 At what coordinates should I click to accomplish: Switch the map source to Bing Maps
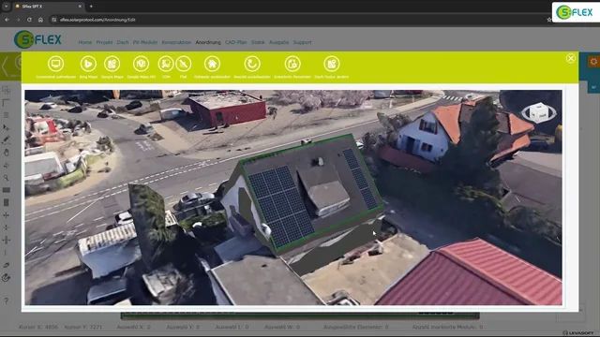click(x=88, y=64)
